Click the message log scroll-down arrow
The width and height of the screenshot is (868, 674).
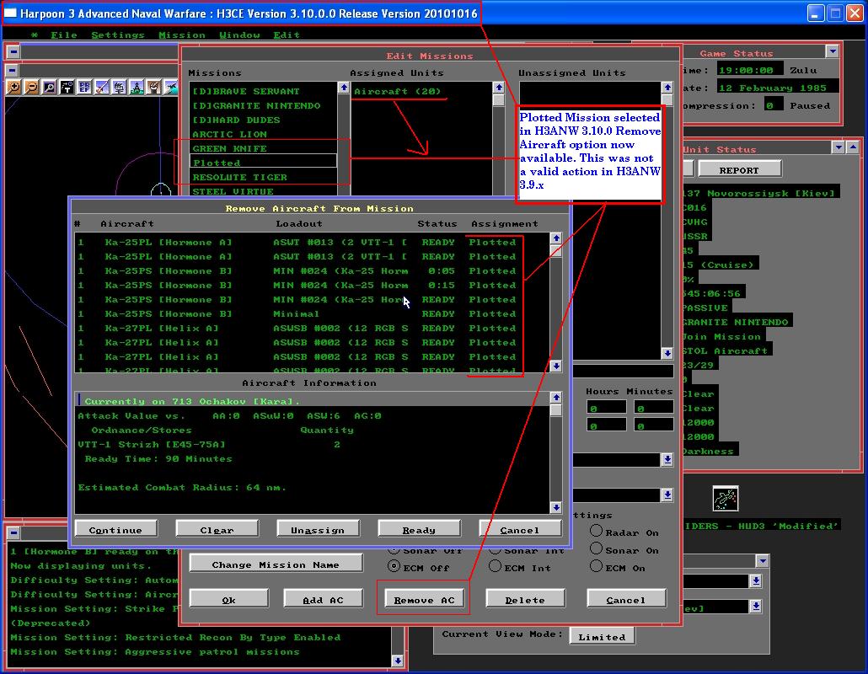pyautogui.click(x=398, y=661)
